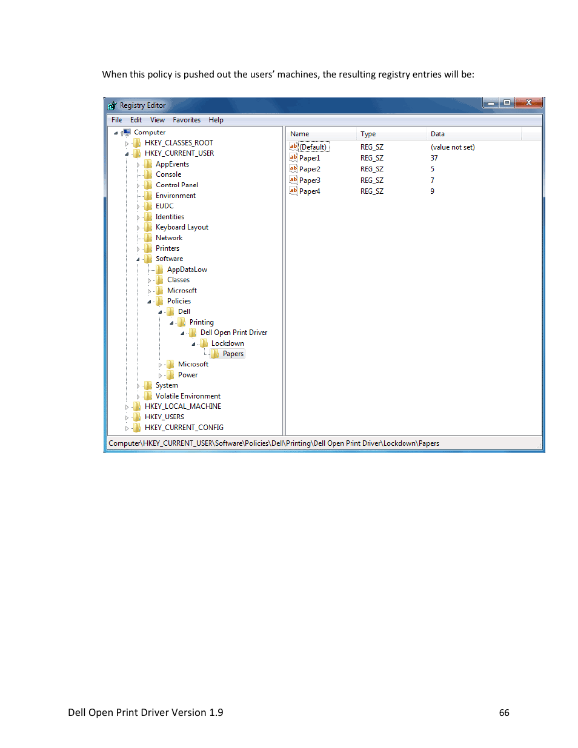This screenshot has height=748, width=578.
Task: Open the View menu
Action: tap(158, 120)
